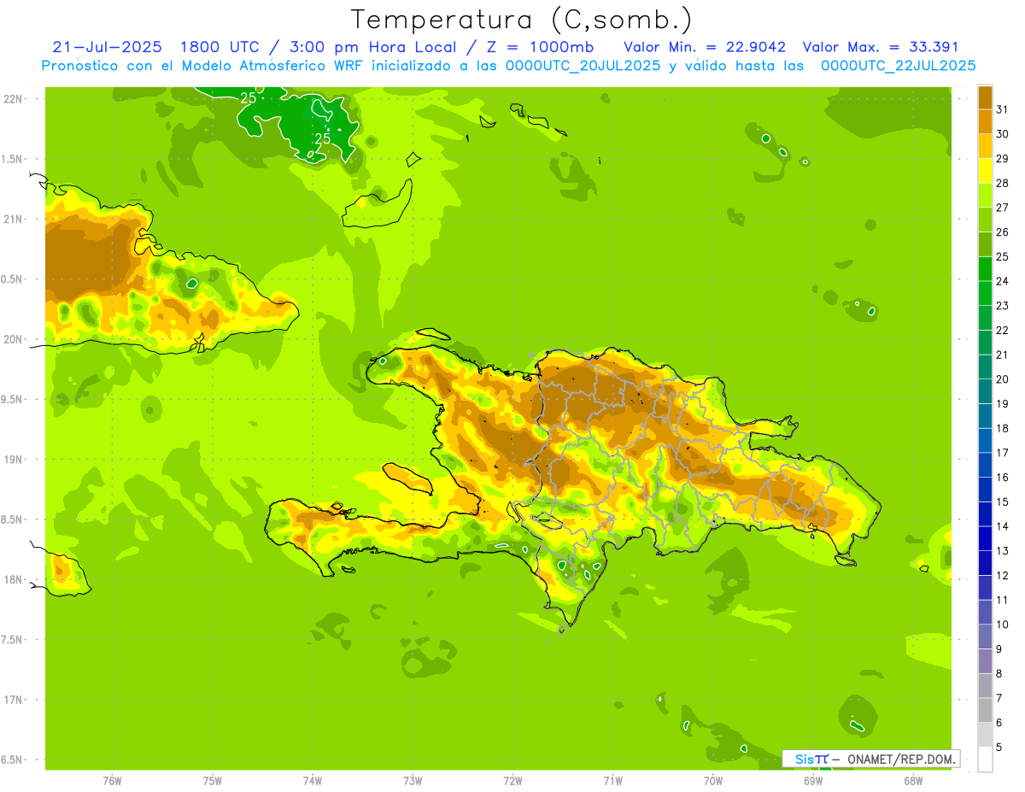This screenshot has height=792, width=1025.
Task: Click the color bar label '20'
Action: pos(1003,379)
